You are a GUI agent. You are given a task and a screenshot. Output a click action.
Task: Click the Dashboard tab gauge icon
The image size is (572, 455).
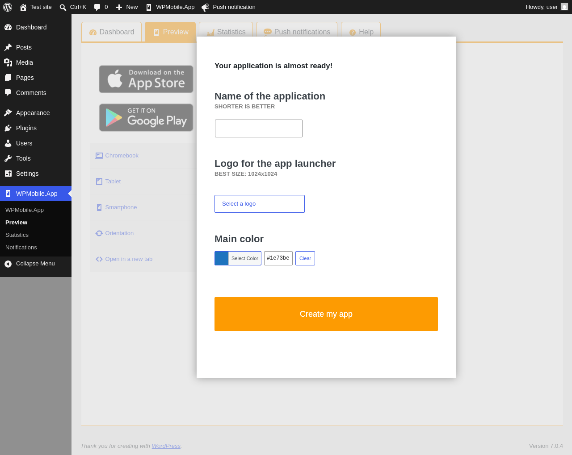[93, 33]
